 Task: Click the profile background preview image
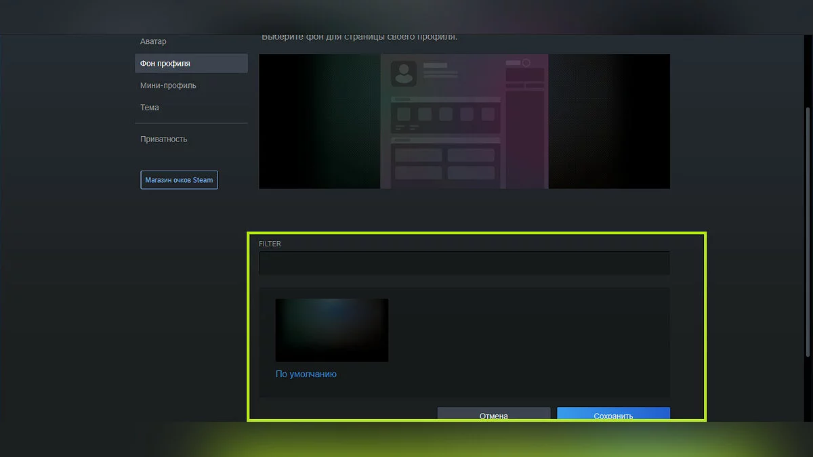[464, 121]
